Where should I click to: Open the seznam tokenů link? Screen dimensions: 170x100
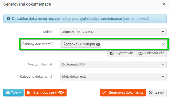pyautogui.click(x=136, y=19)
